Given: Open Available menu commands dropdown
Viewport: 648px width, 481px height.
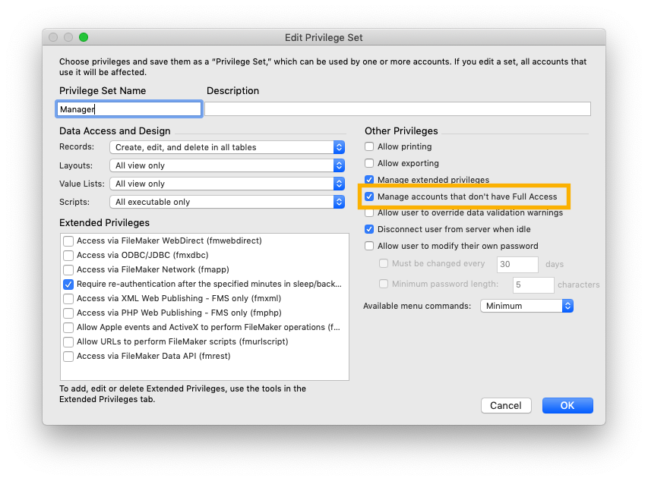Looking at the screenshot, I should tap(526, 306).
